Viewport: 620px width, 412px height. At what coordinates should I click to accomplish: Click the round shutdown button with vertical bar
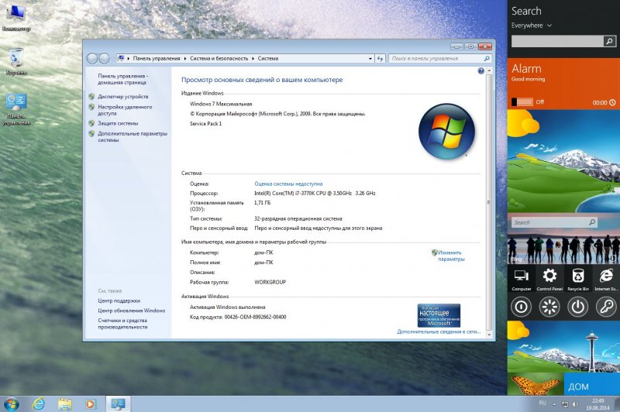pos(521,307)
